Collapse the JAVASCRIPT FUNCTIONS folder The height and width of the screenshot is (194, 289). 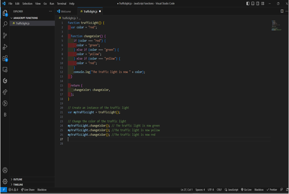pos(32,18)
